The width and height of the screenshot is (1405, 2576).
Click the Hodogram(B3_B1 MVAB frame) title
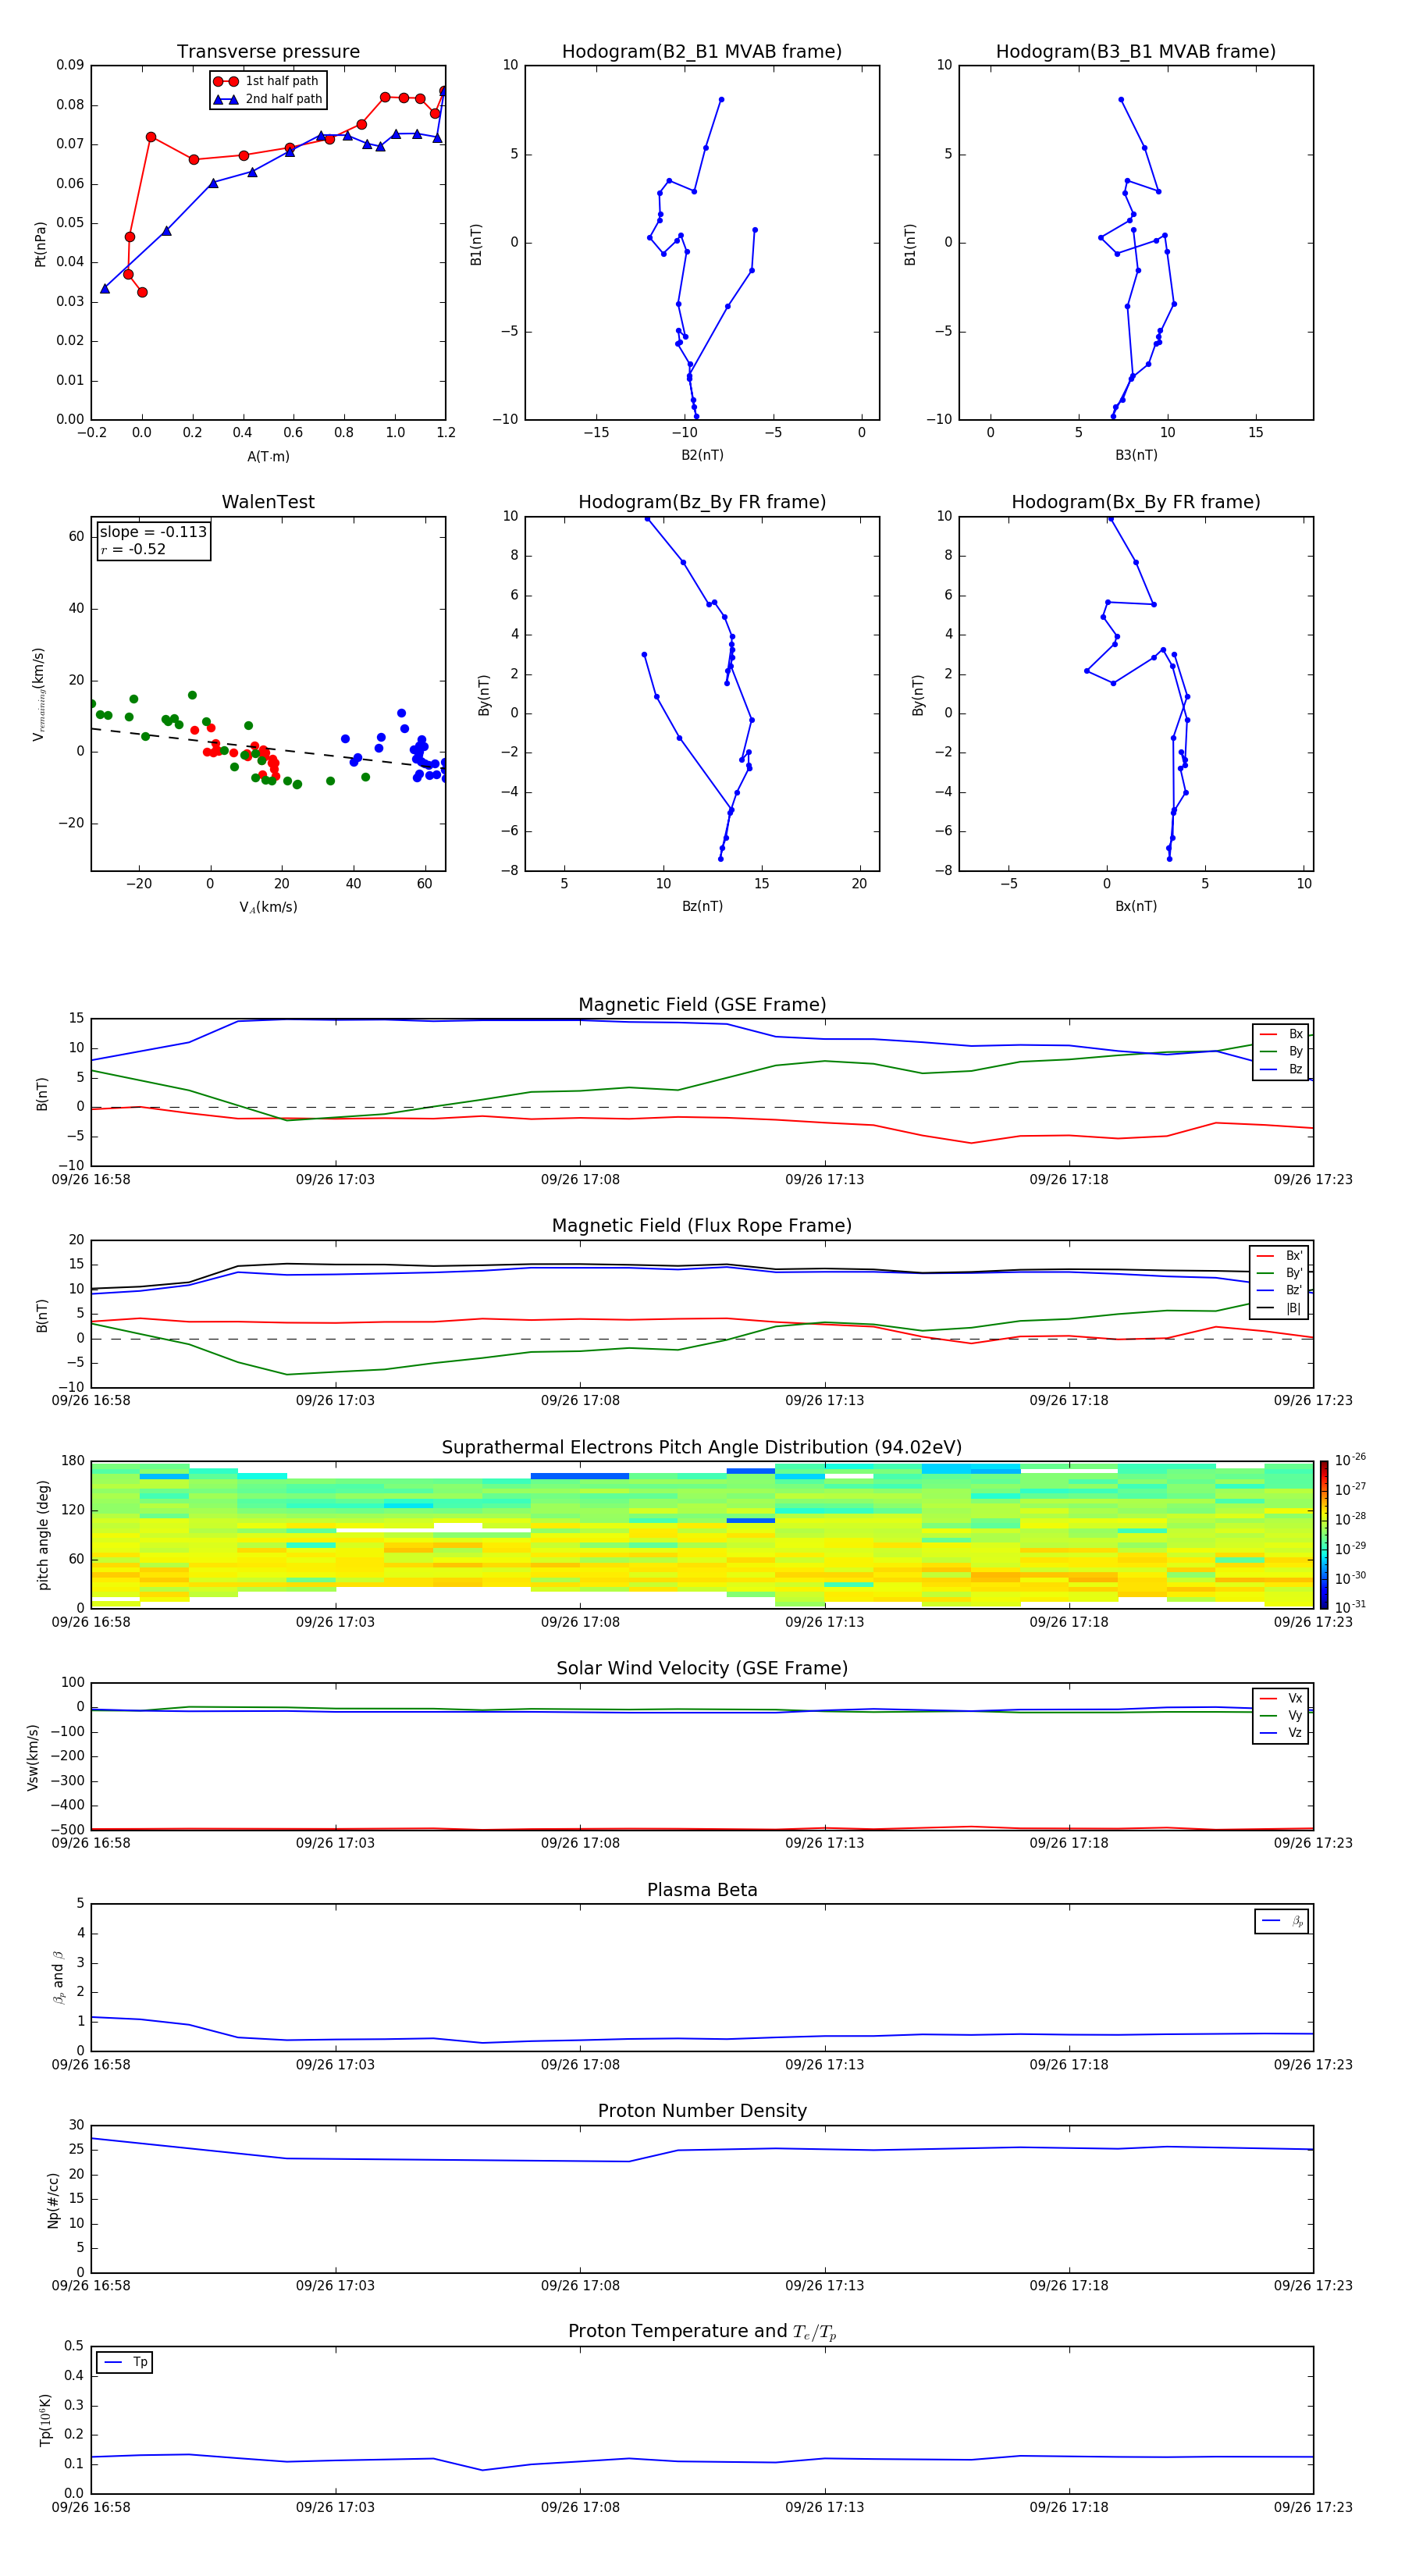[1136, 51]
